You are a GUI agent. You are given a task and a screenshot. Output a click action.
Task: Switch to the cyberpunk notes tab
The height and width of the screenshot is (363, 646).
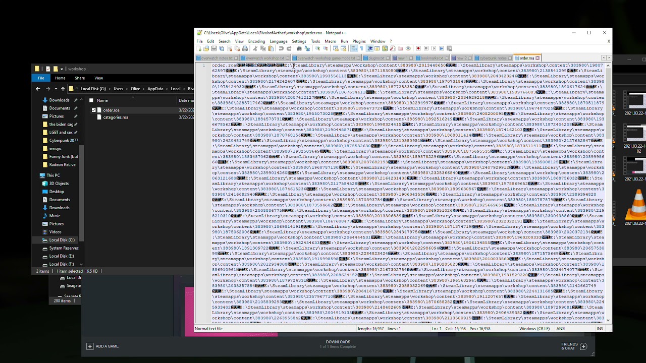(493, 58)
